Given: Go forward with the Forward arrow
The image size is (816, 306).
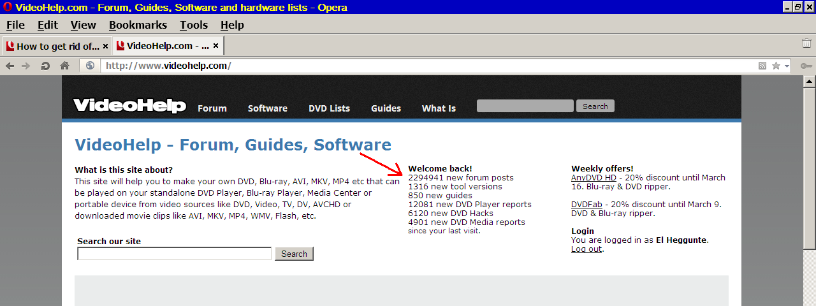Looking at the screenshot, I should click(x=26, y=66).
